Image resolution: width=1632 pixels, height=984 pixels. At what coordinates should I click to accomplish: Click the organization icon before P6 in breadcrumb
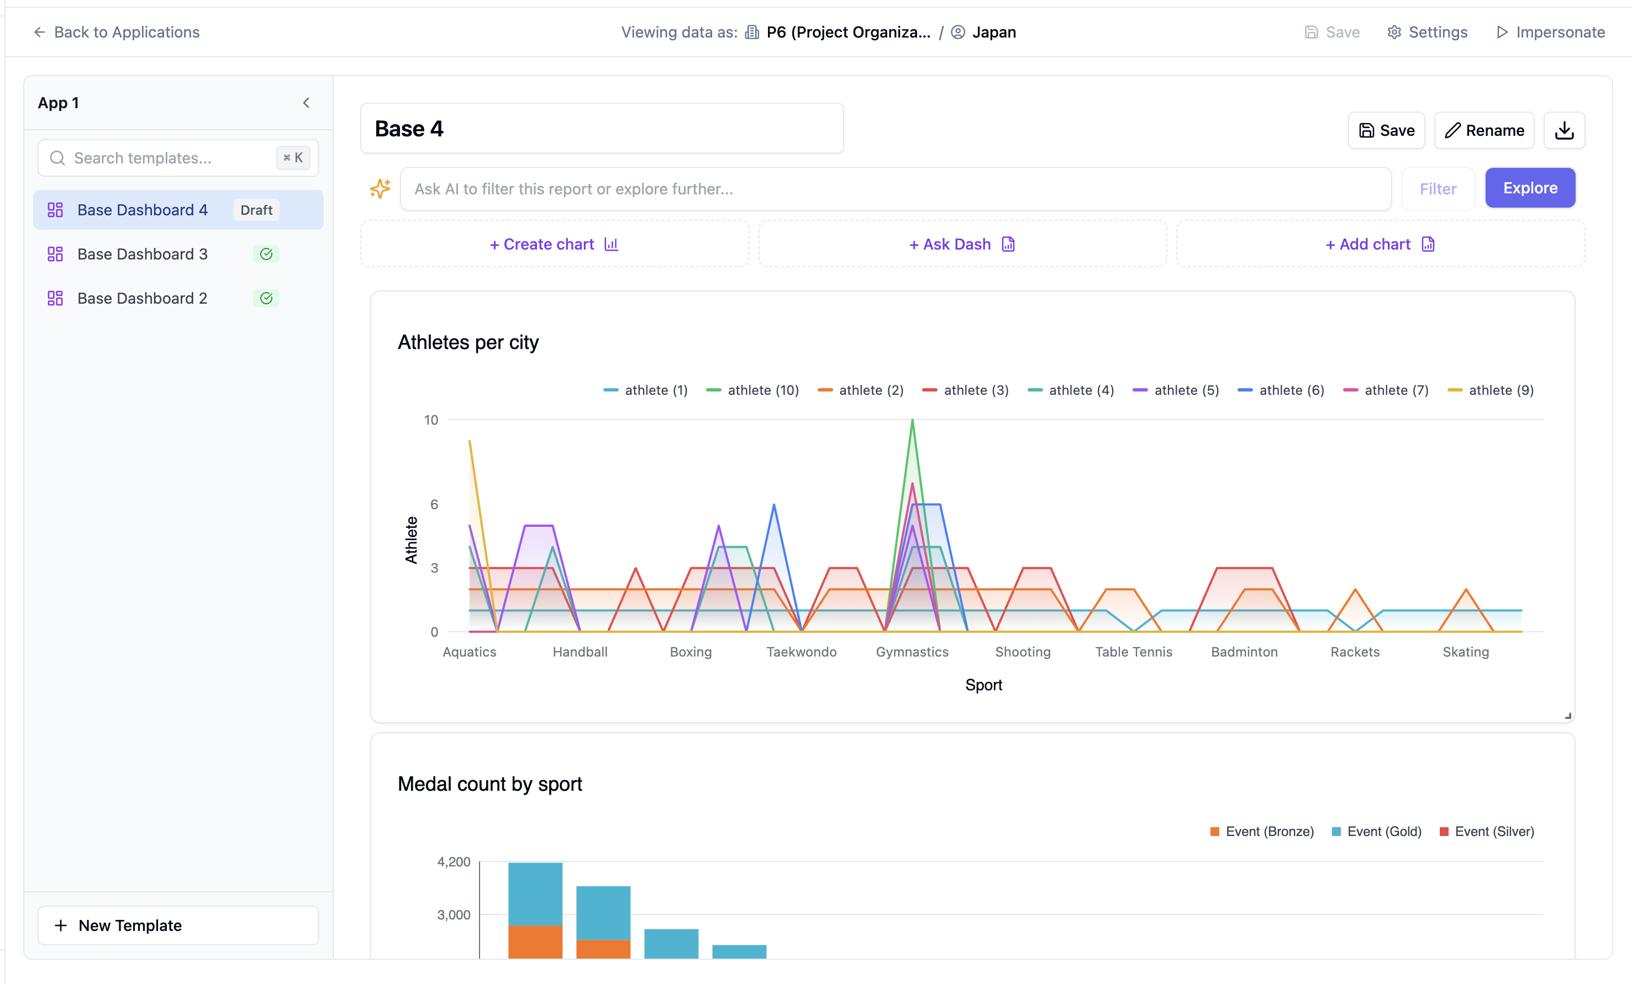(752, 32)
